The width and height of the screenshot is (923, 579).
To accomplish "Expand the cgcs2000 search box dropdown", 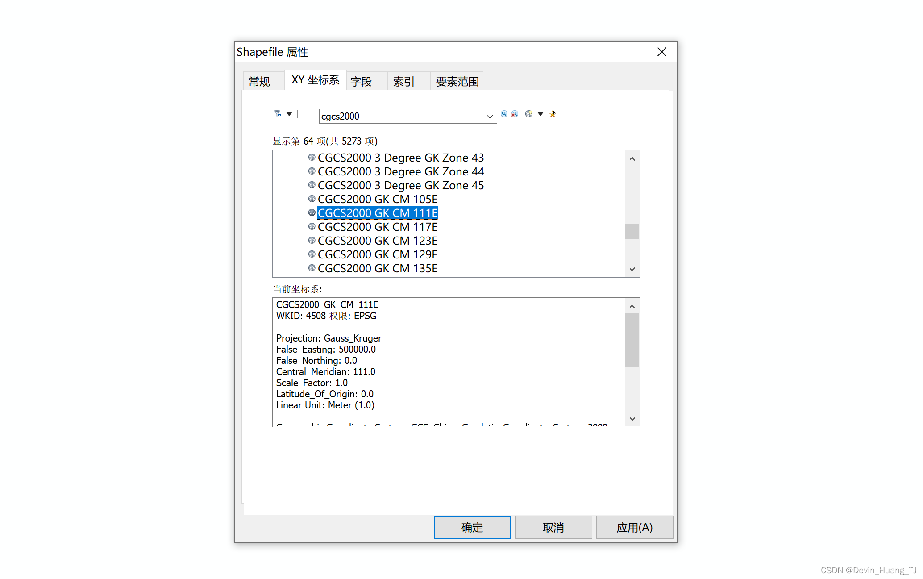I will [x=490, y=117].
